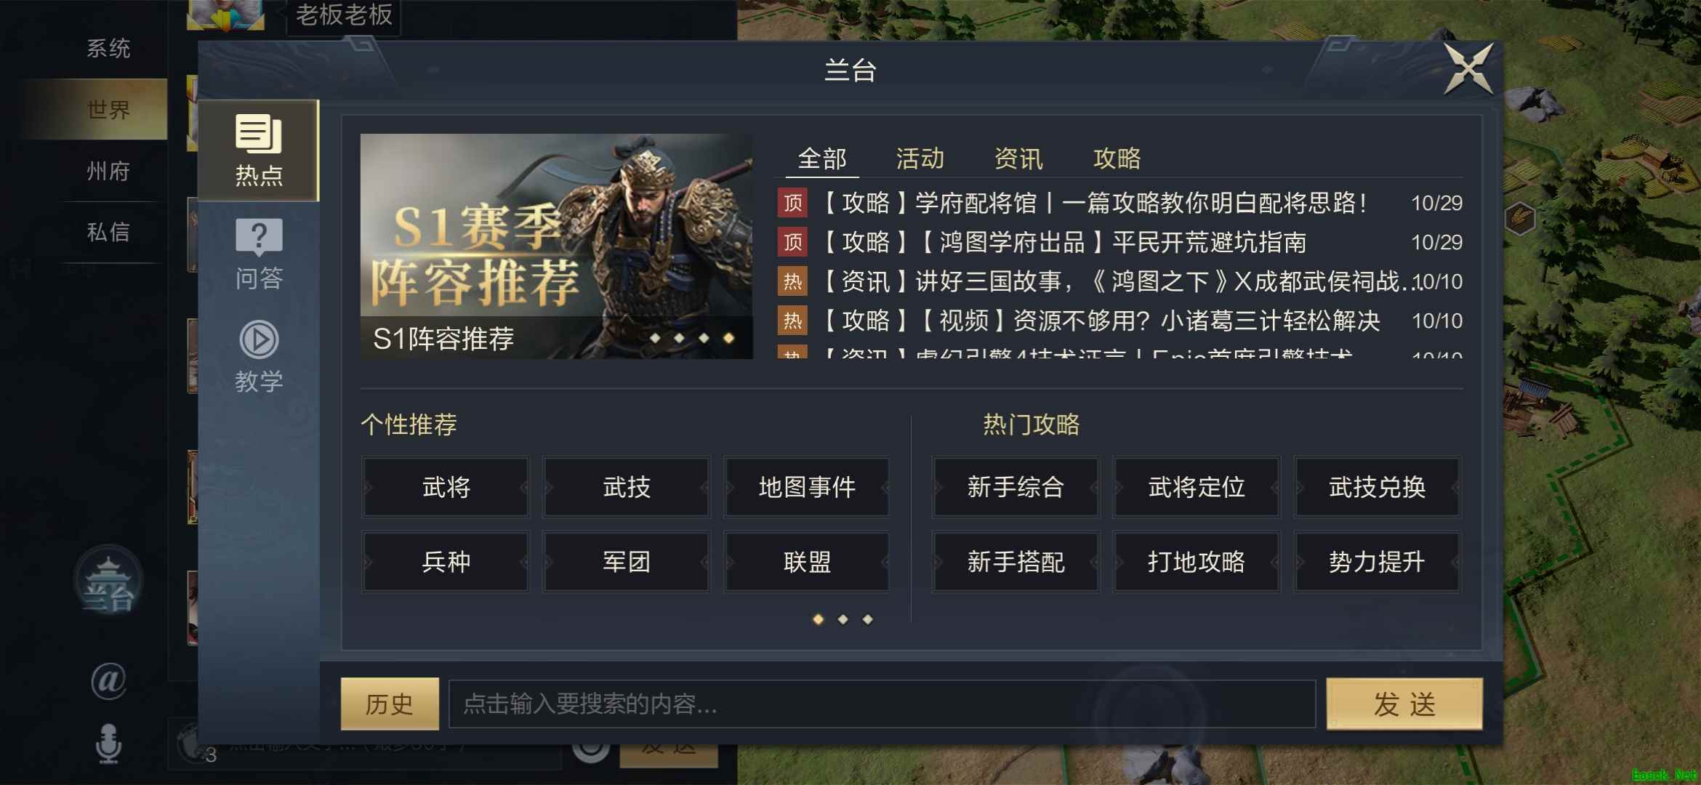Open the S1赛季阵容推荐 banner
1701x785 pixels.
(556, 246)
